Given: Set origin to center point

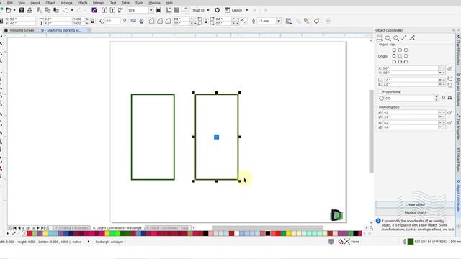Looking at the screenshot, I should [400, 56].
